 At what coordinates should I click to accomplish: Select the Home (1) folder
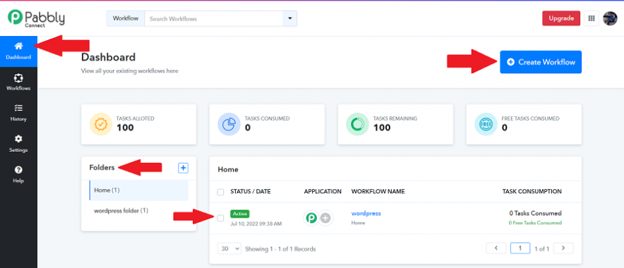click(x=139, y=190)
